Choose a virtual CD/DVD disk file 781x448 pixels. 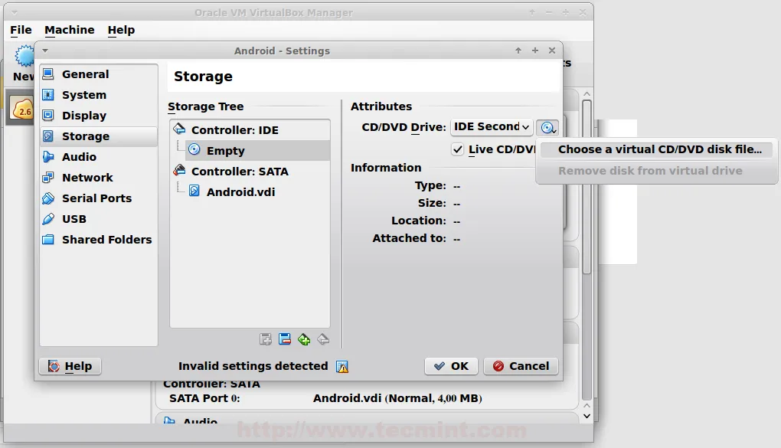pyautogui.click(x=659, y=149)
